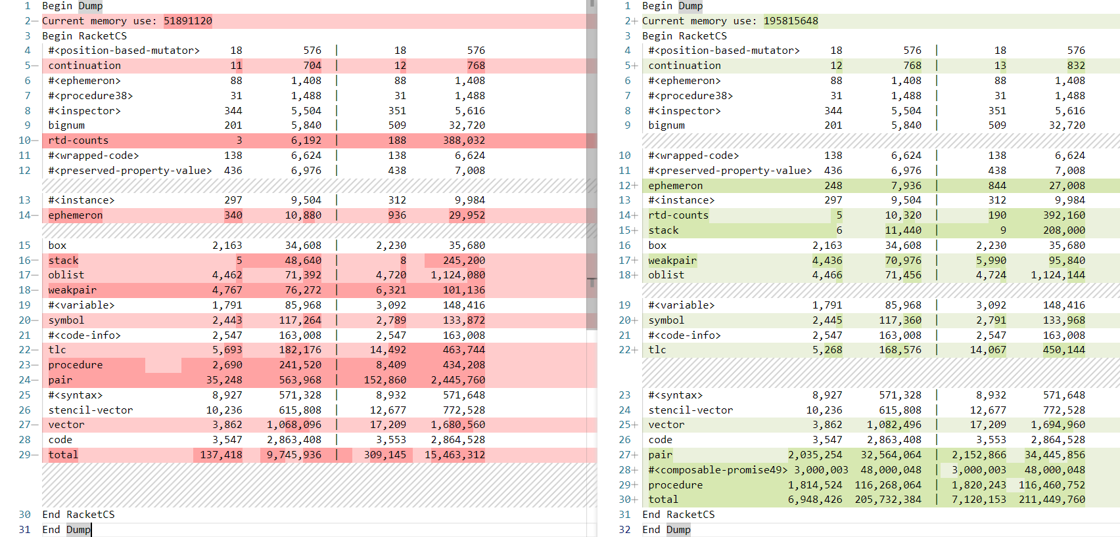
Task: Click value 2,445,760 in left pane
Action: point(458,380)
